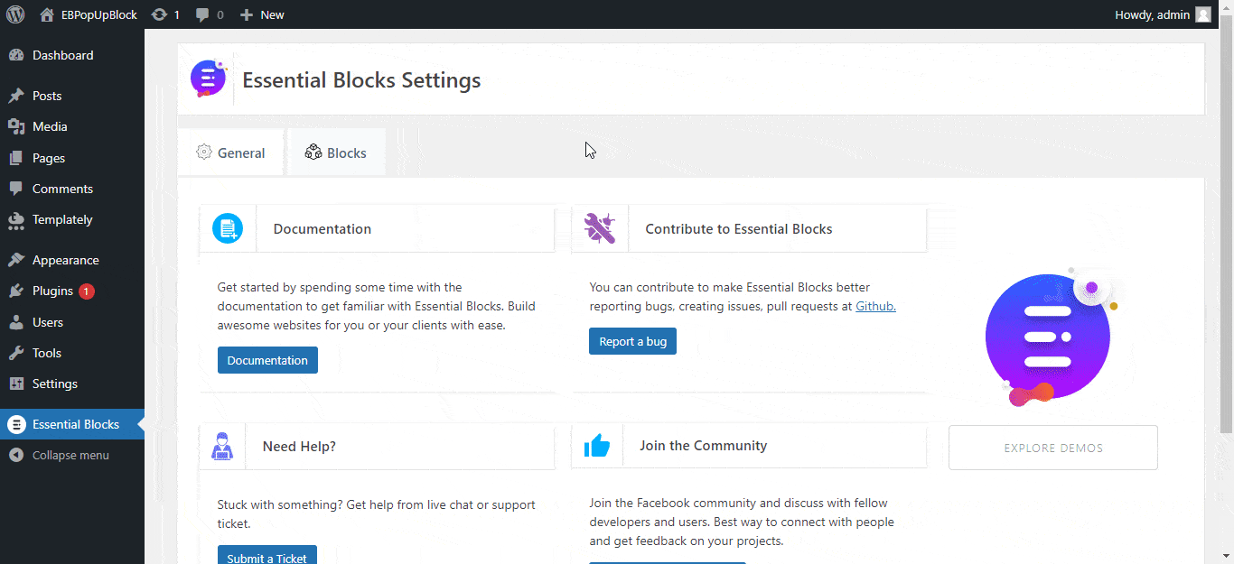This screenshot has height=564, width=1234.
Task: Go to Users in the sidebar
Action: pos(72,322)
